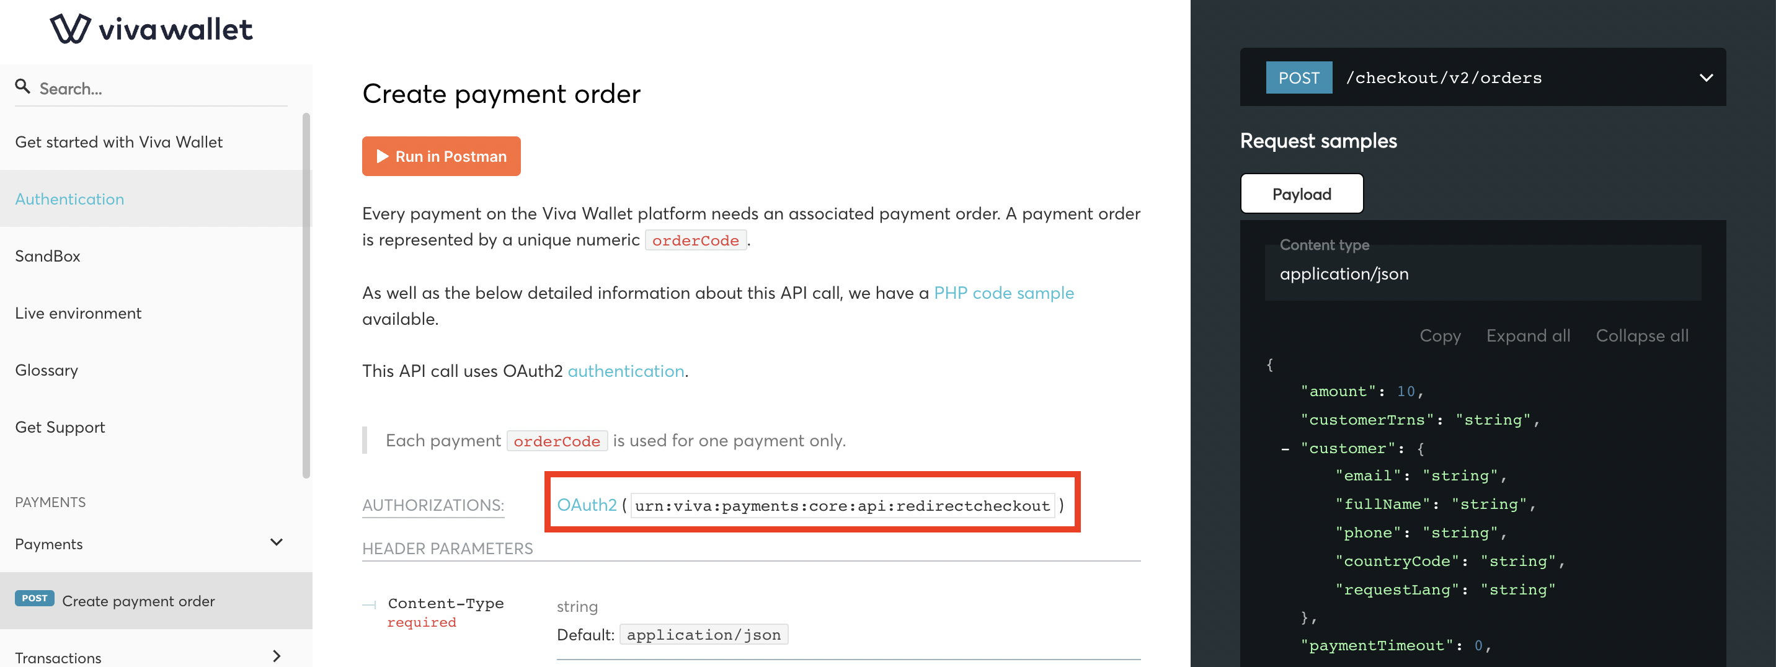
Task: Select the Payload tab
Action: point(1302,193)
